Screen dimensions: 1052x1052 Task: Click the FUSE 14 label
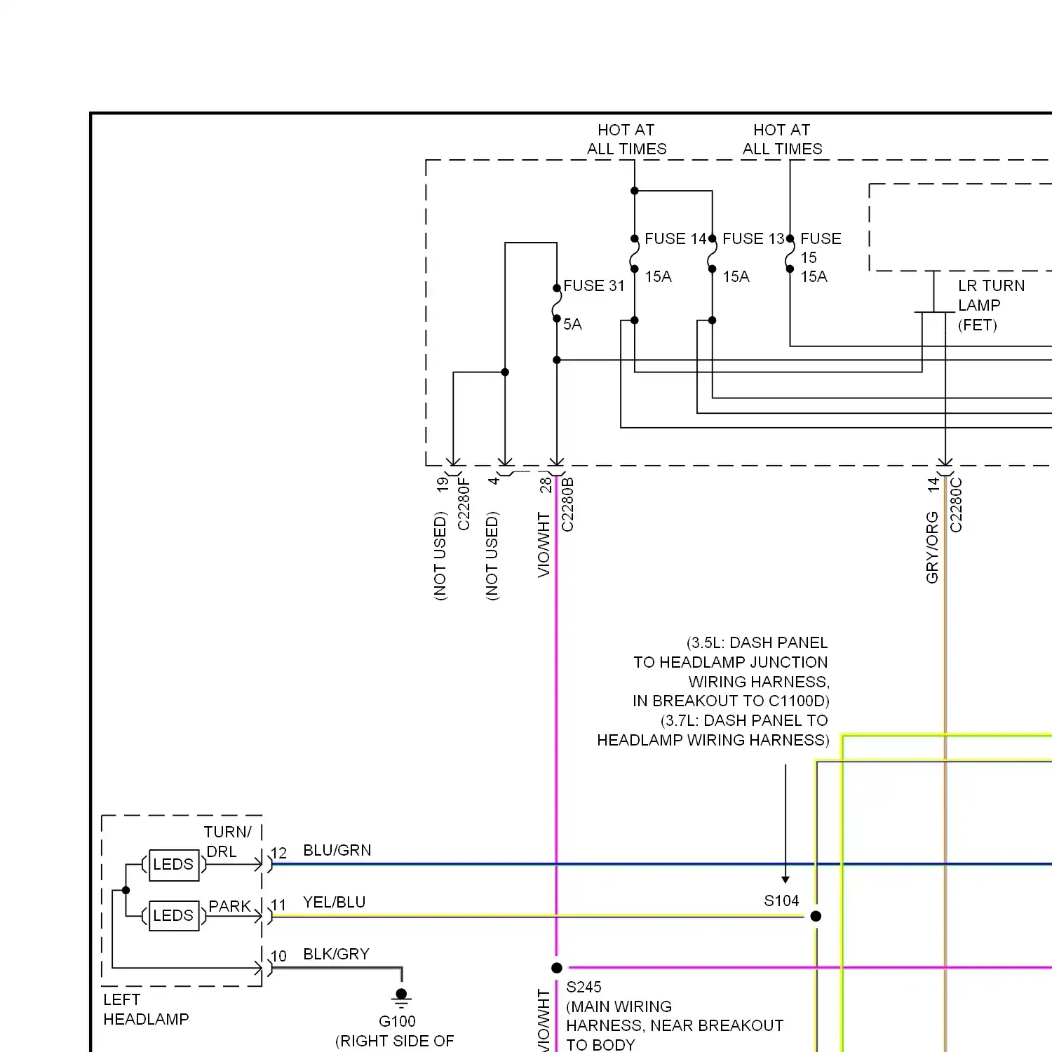point(675,238)
